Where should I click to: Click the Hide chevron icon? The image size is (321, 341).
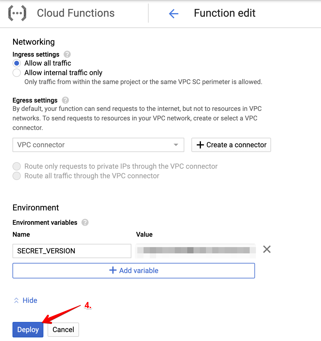(x=16, y=300)
